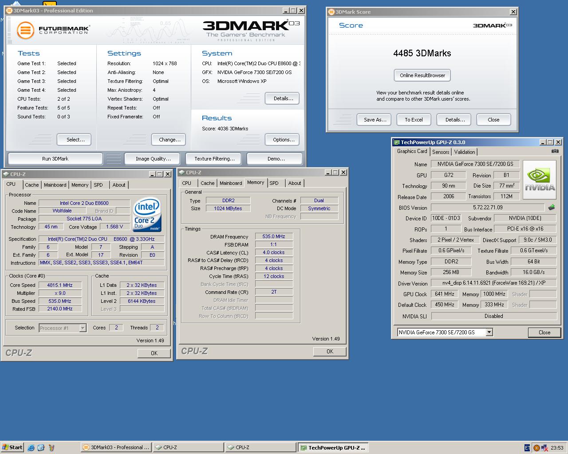The height and width of the screenshot is (454, 568).
Task: Click Close in the 3DMark Score window
Action: tap(493, 120)
